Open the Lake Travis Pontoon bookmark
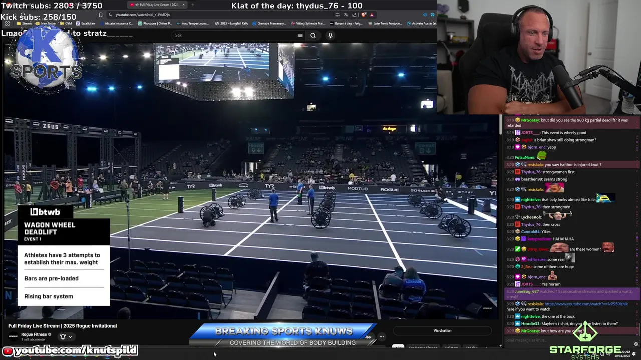This screenshot has height=360, width=641. pyautogui.click(x=385, y=23)
